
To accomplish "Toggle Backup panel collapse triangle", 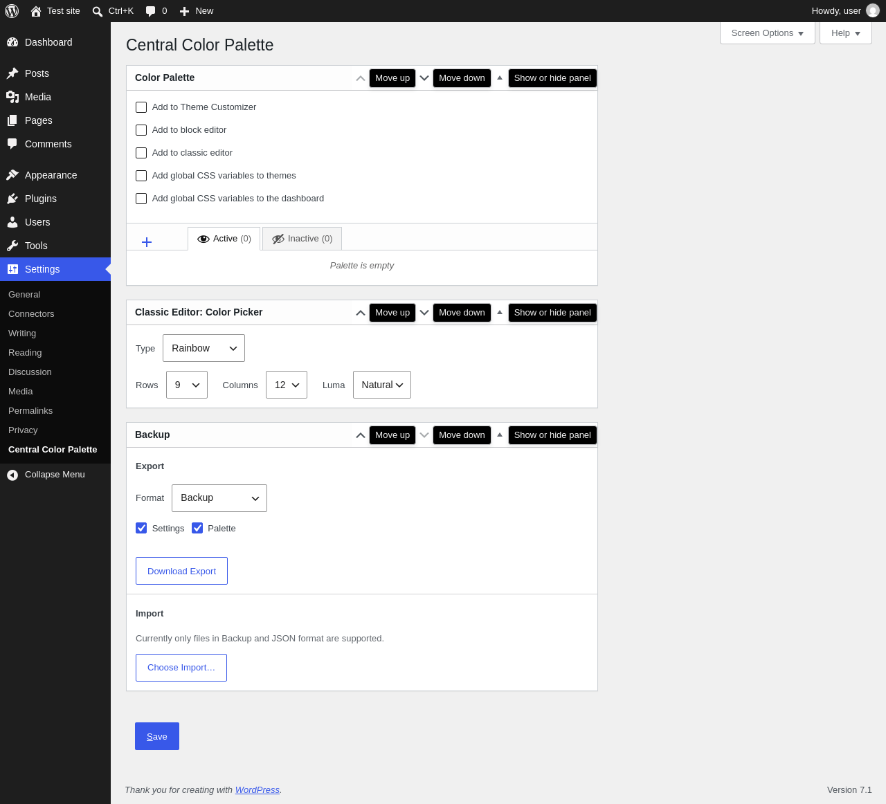I will pos(500,435).
